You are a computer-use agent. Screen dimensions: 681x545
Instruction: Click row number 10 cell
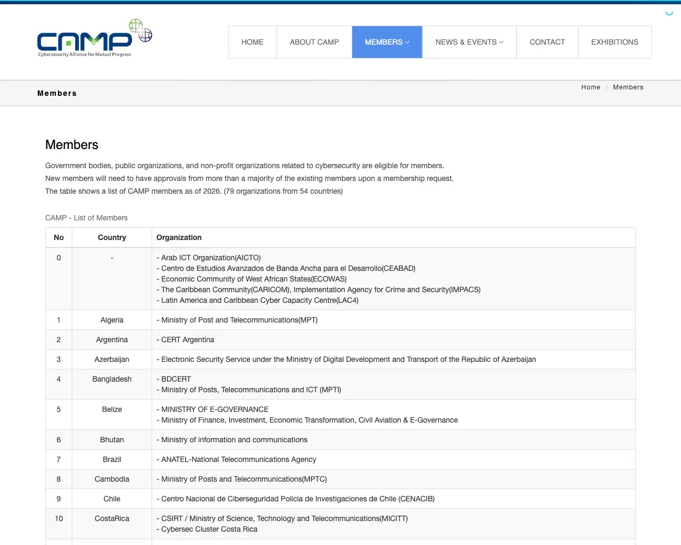(x=59, y=524)
